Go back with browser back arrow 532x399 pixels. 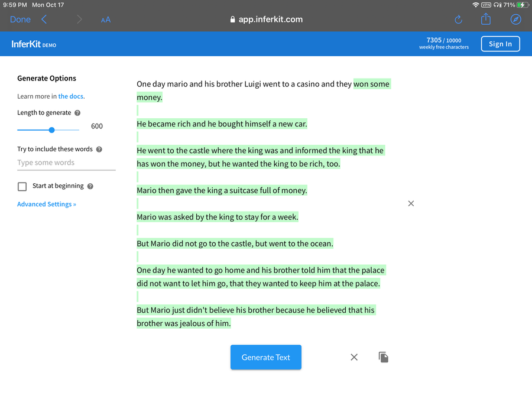(x=44, y=20)
